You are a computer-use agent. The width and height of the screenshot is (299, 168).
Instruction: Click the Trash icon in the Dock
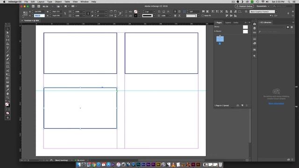220,165
